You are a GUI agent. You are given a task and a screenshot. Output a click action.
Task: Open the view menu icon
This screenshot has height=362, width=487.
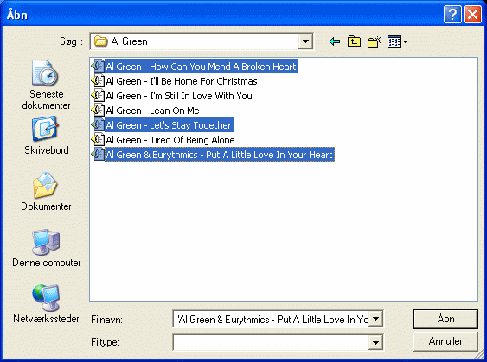click(397, 41)
